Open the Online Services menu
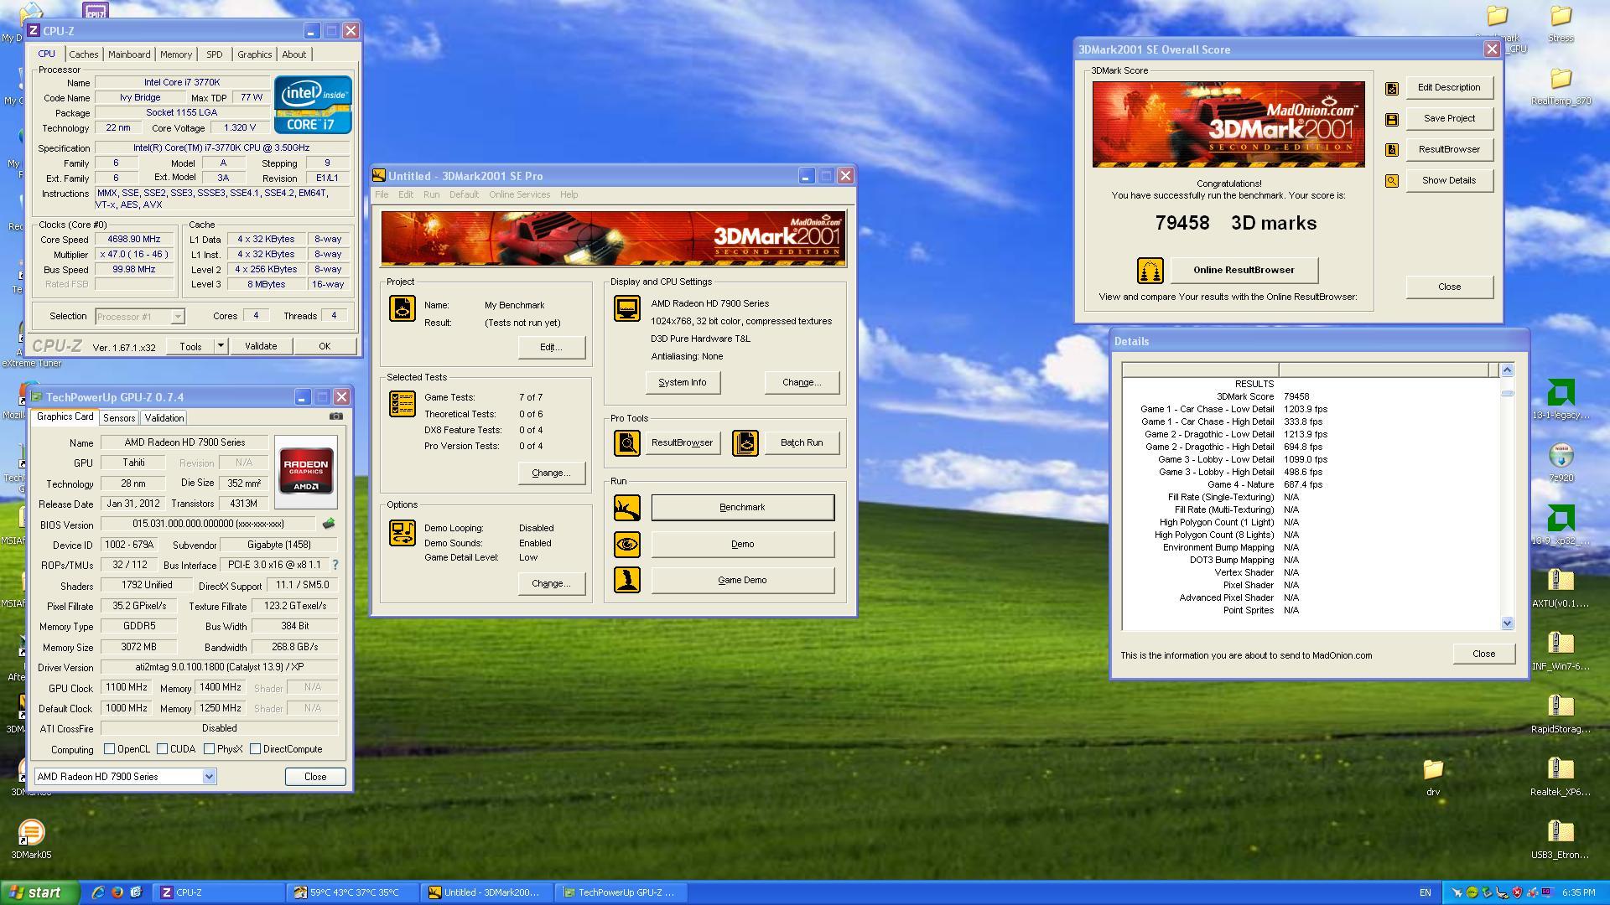The image size is (1610, 905). pos(519,194)
